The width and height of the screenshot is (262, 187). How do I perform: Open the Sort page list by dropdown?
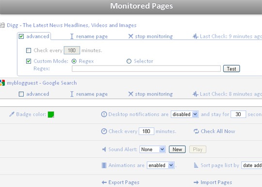(252, 165)
